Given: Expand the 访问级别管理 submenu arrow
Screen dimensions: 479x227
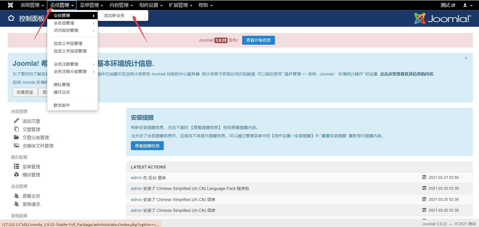Looking at the screenshot, I should (x=94, y=31).
